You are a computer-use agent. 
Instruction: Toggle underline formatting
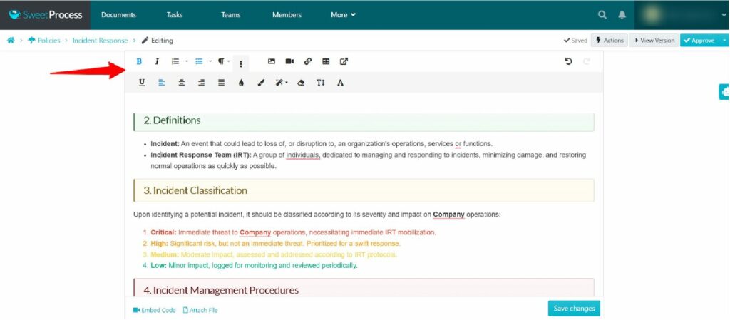(x=142, y=83)
